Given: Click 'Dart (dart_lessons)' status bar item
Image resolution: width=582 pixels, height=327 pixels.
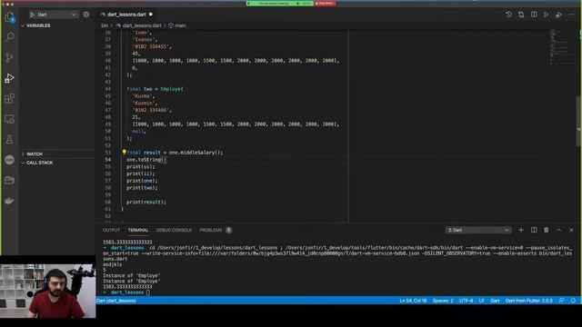Looking at the screenshot, I should point(115,301).
